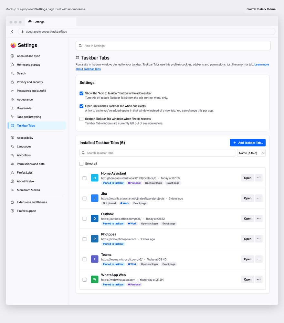
Task: Check the Select all checkbox
Action: click(81, 164)
